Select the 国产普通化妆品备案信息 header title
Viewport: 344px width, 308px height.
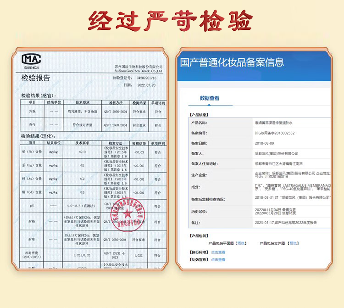pyautogui.click(x=232, y=62)
